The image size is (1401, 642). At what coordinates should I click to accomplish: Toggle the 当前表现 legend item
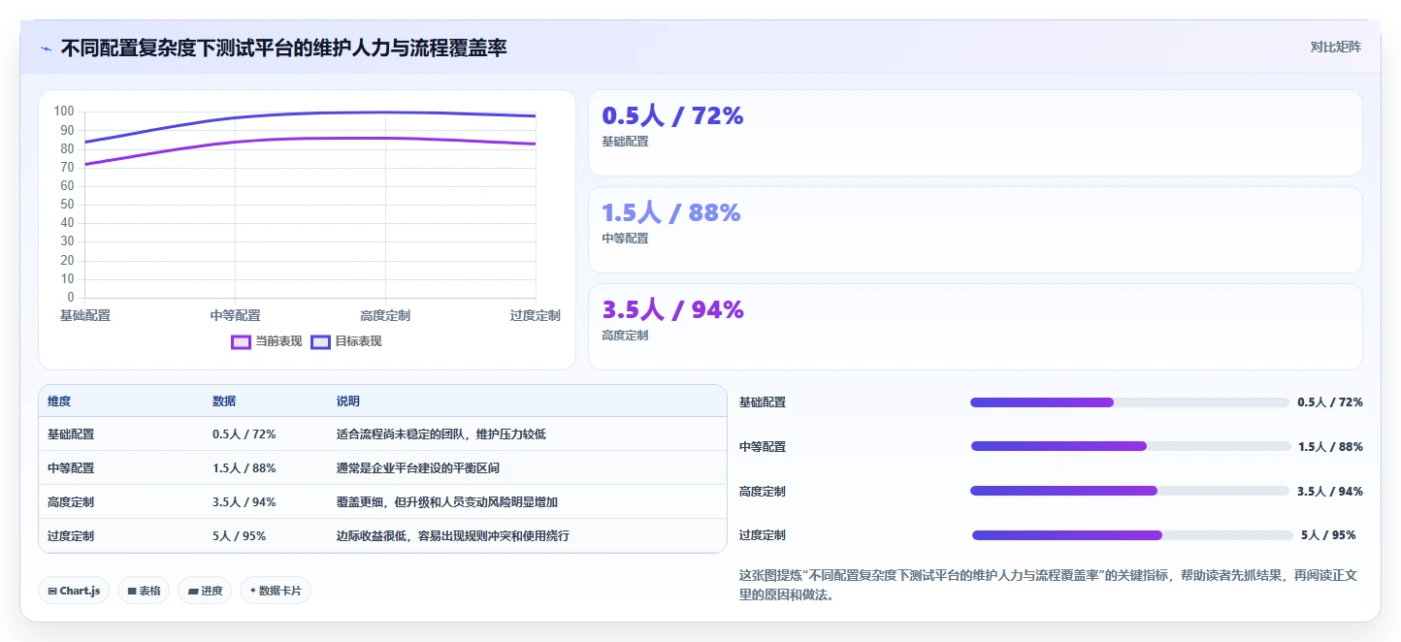click(x=267, y=341)
